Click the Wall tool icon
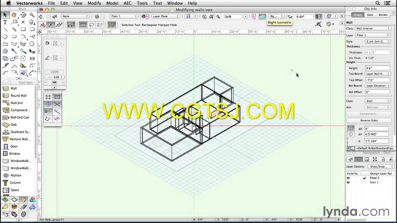397x223 pixels. coord(5,88)
